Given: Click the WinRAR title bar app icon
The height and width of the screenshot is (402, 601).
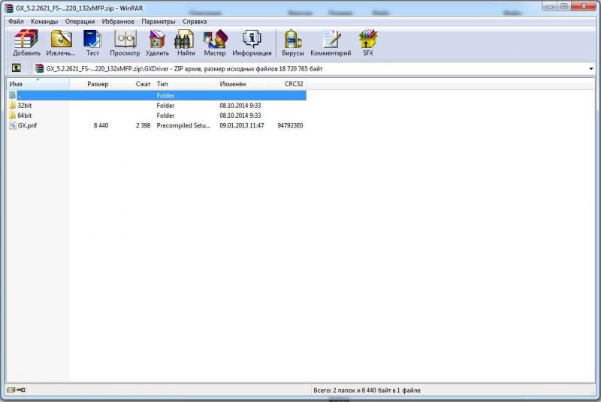Looking at the screenshot, I should click(9, 7).
